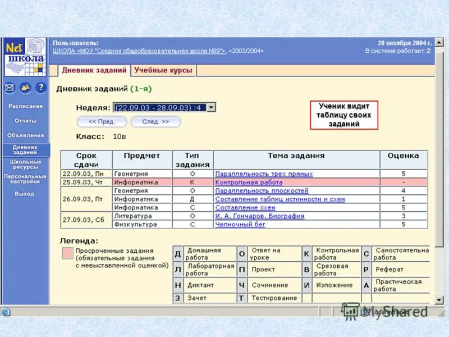Open И. А. Гончаров. Биография link
The image size is (449, 337).
pos(259,216)
